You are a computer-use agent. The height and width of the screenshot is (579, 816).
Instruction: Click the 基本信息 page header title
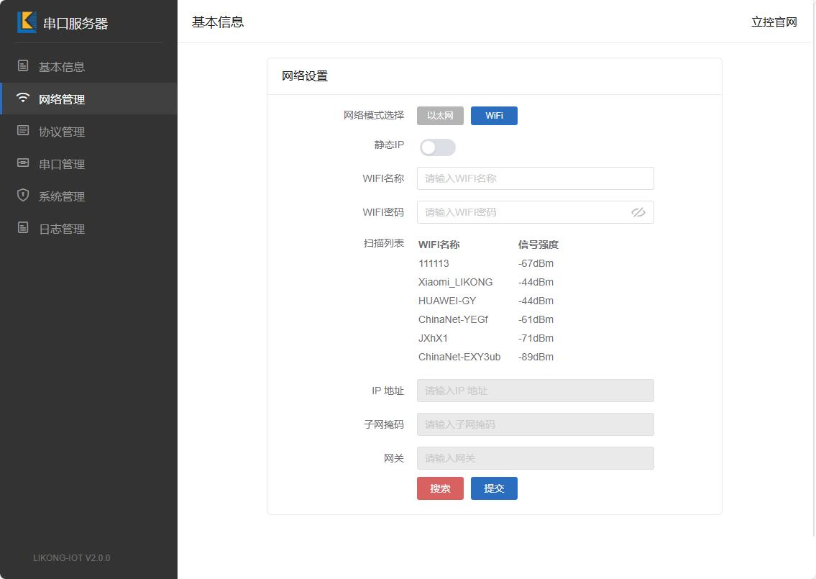tap(218, 22)
